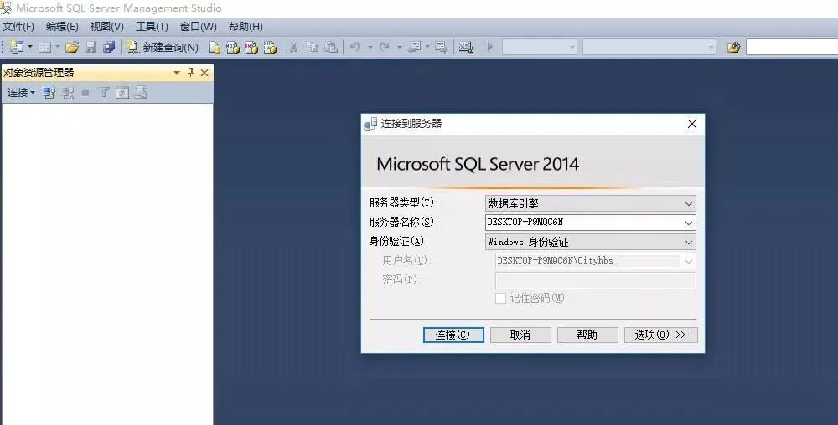
Task: Click the Stop square icon in Object Explorer
Action: [x=85, y=93]
